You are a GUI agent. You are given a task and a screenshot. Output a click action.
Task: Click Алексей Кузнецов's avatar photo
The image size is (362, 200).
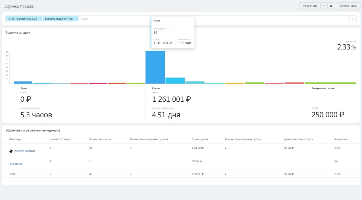[11, 151]
